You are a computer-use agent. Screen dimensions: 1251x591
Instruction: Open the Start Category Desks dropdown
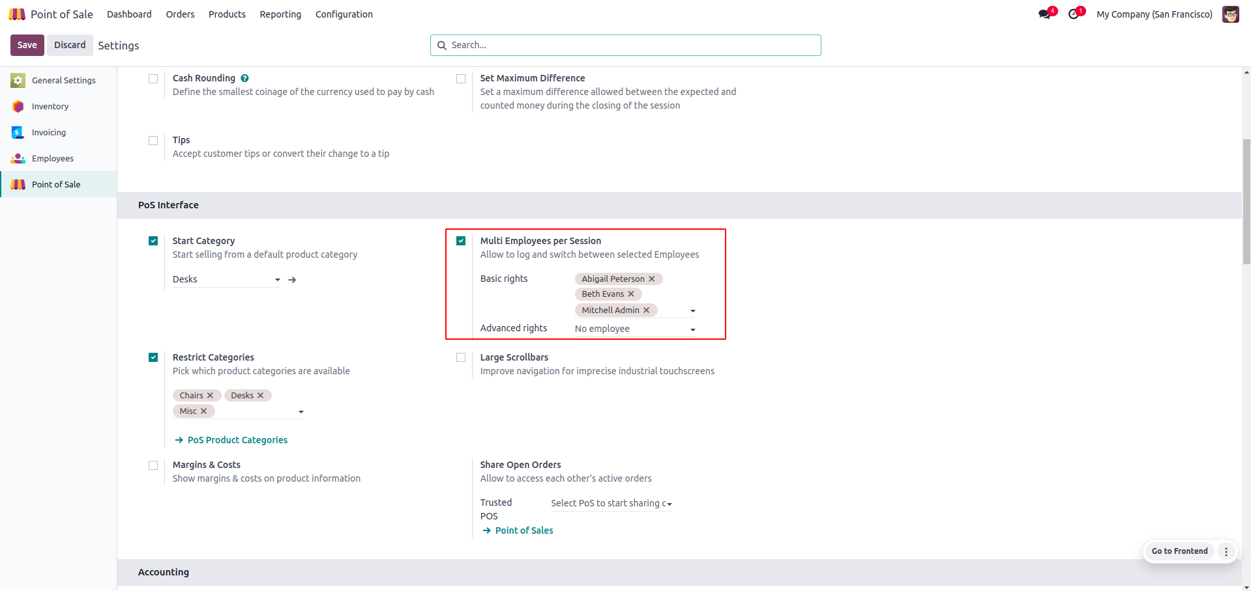tap(278, 280)
